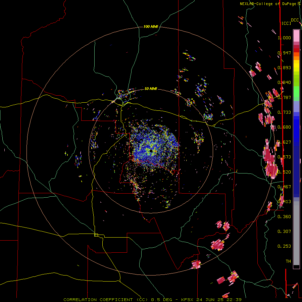Pick the gray segment of the color bar
302x302 pixels.
click(296, 233)
